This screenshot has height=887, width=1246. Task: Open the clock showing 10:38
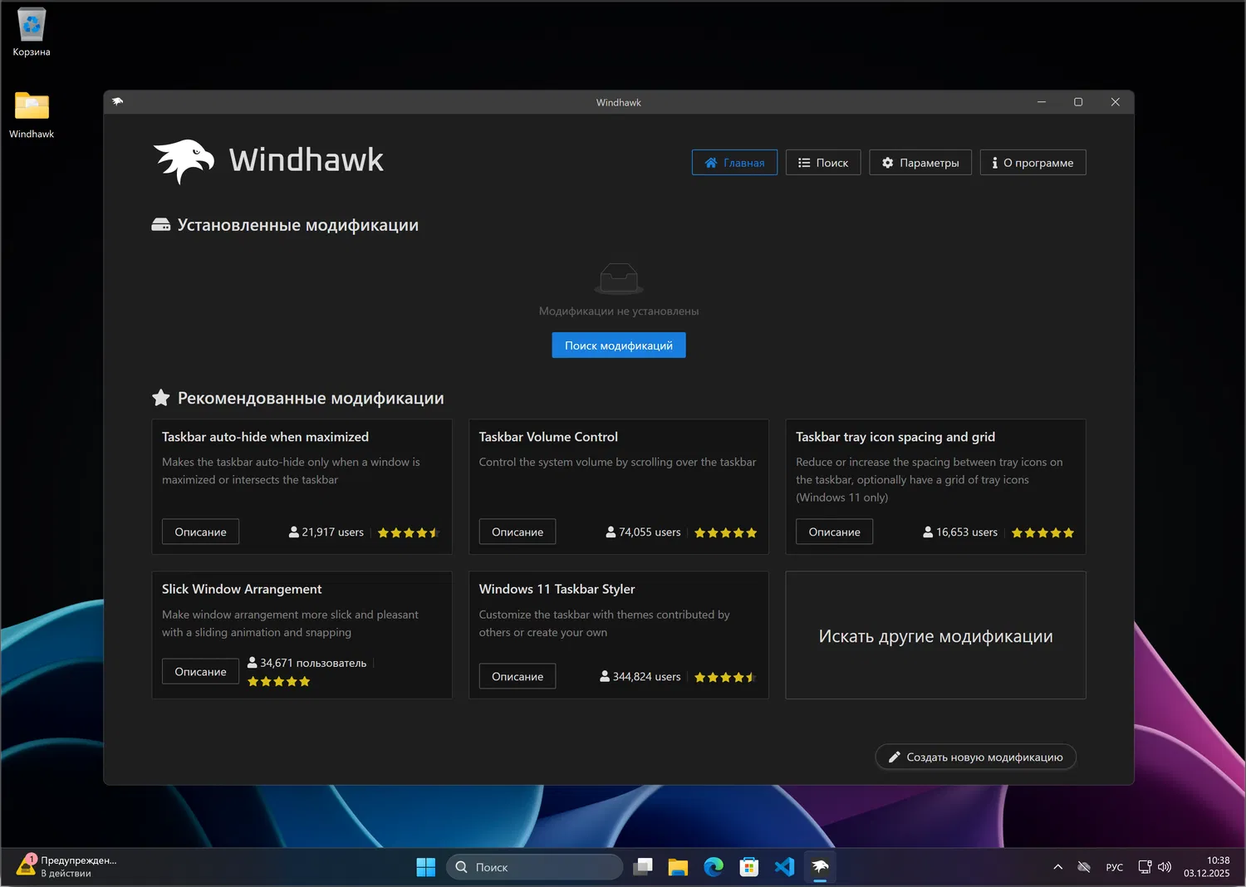[1207, 867]
